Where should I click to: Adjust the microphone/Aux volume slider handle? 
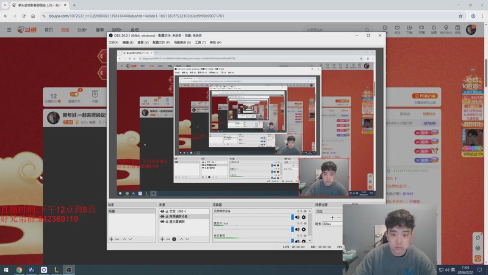[x=292, y=229]
